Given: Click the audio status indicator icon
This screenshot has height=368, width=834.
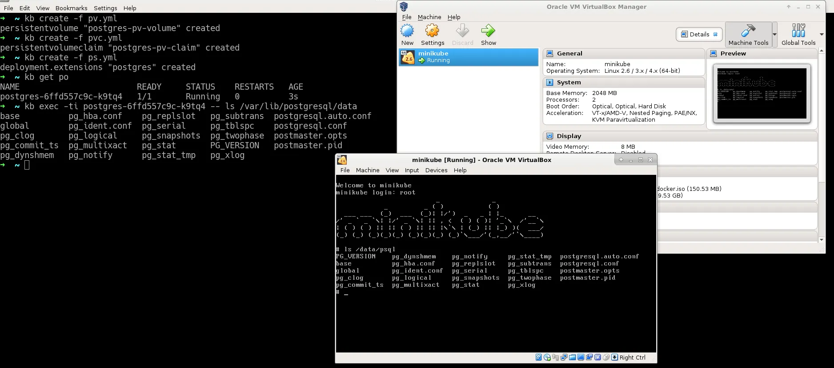Looking at the screenshot, I should (x=556, y=358).
